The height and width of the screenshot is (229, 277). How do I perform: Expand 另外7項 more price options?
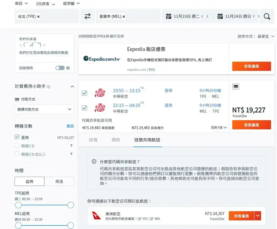[219, 127]
